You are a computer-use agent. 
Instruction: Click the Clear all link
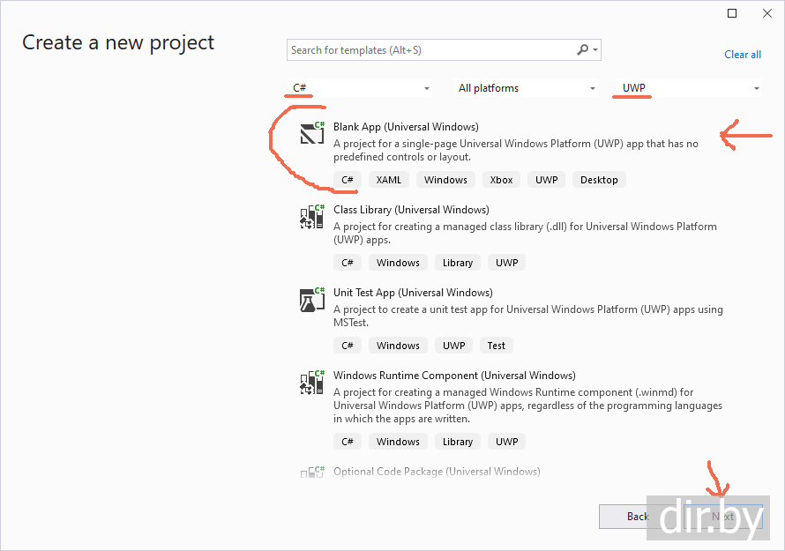(x=743, y=55)
